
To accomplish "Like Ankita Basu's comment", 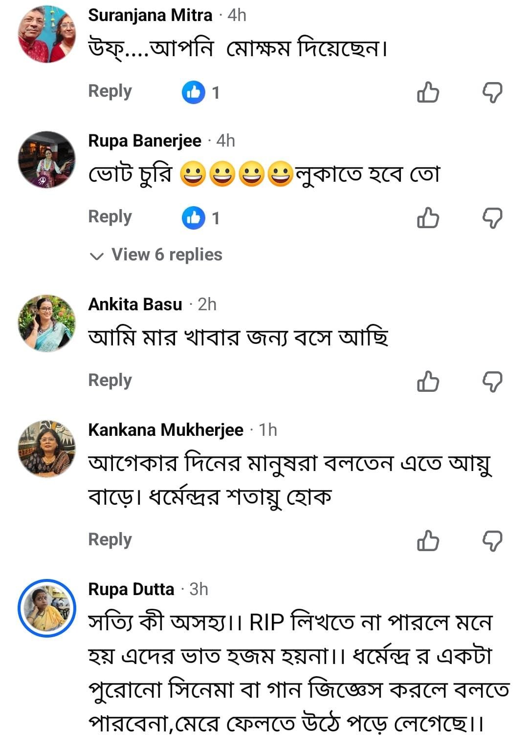I will click(428, 381).
